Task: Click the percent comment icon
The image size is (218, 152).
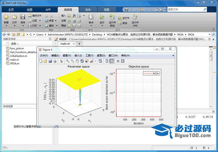Action: 69,21
